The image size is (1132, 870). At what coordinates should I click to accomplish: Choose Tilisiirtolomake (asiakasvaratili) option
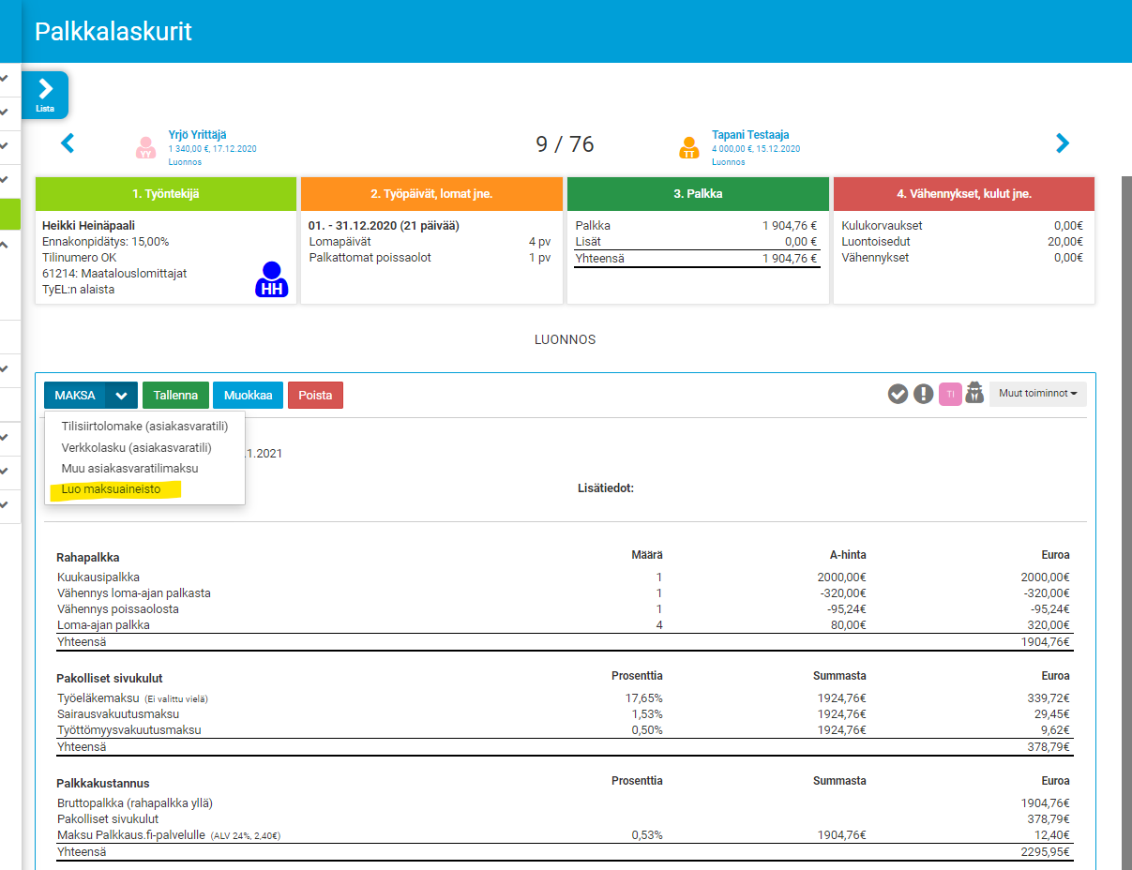tap(144, 427)
